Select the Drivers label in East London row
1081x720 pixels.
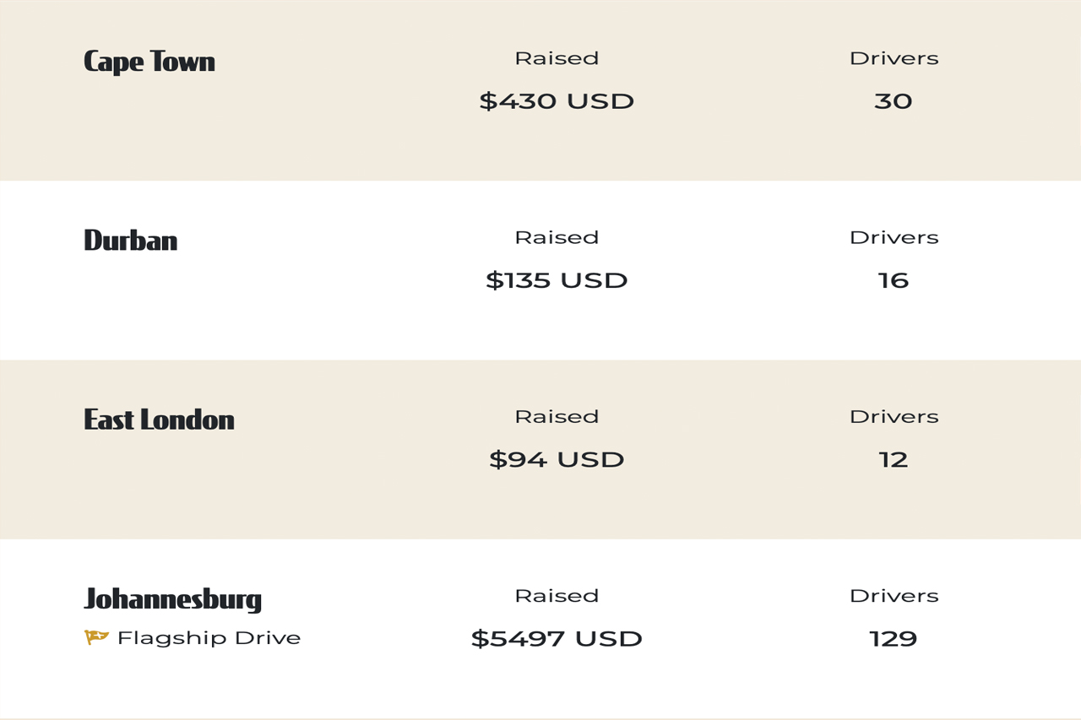click(x=894, y=417)
